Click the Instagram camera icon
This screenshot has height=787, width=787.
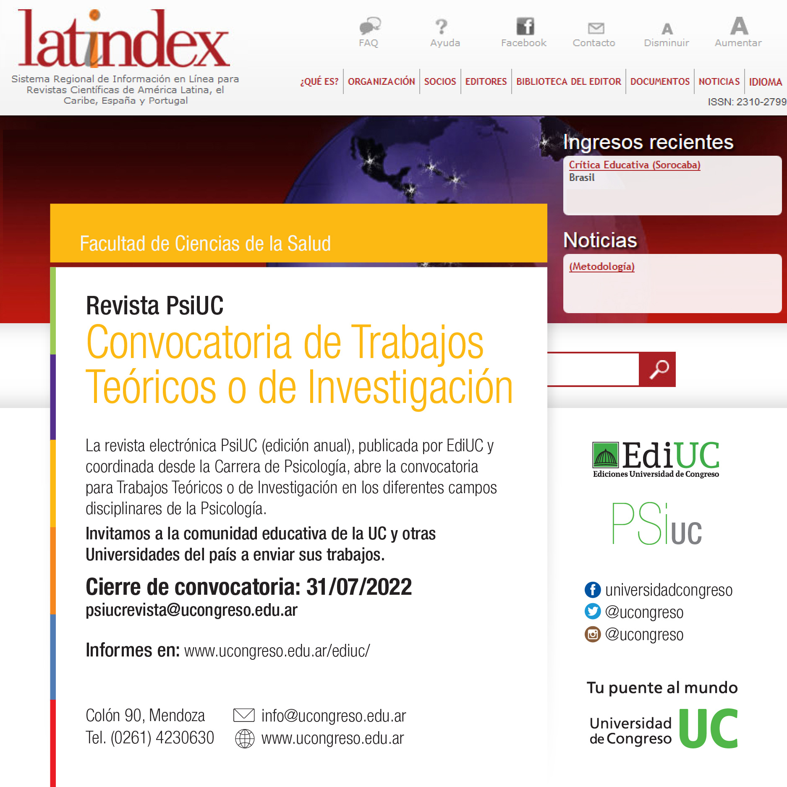[x=593, y=633]
